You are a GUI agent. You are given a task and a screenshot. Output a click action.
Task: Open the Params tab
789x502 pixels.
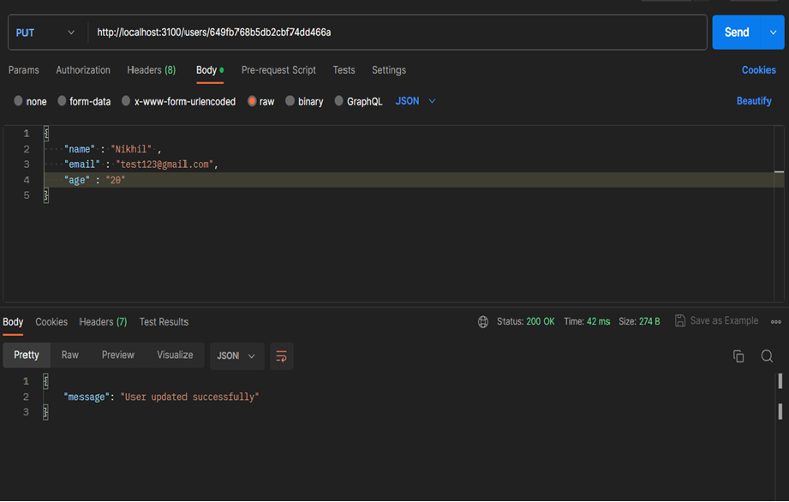coord(24,70)
